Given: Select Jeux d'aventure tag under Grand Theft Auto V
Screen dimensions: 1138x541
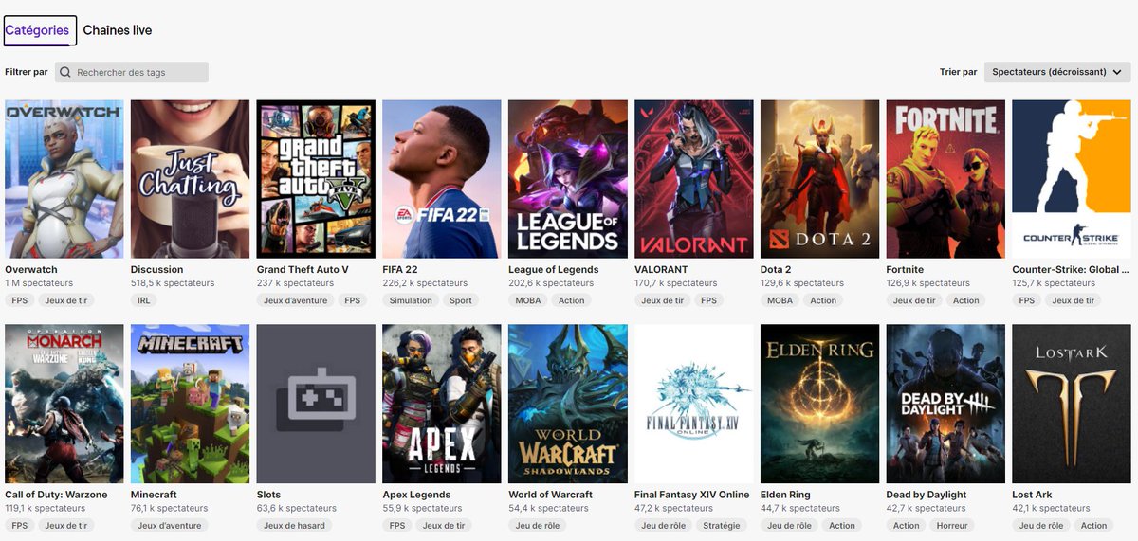Looking at the screenshot, I should tap(296, 300).
